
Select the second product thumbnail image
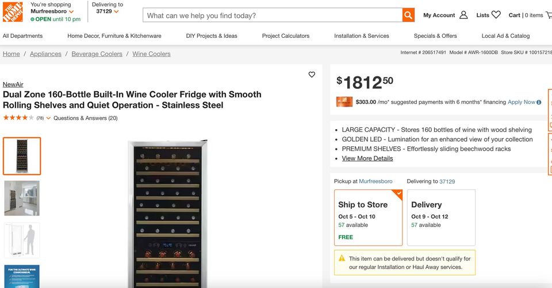(22, 198)
